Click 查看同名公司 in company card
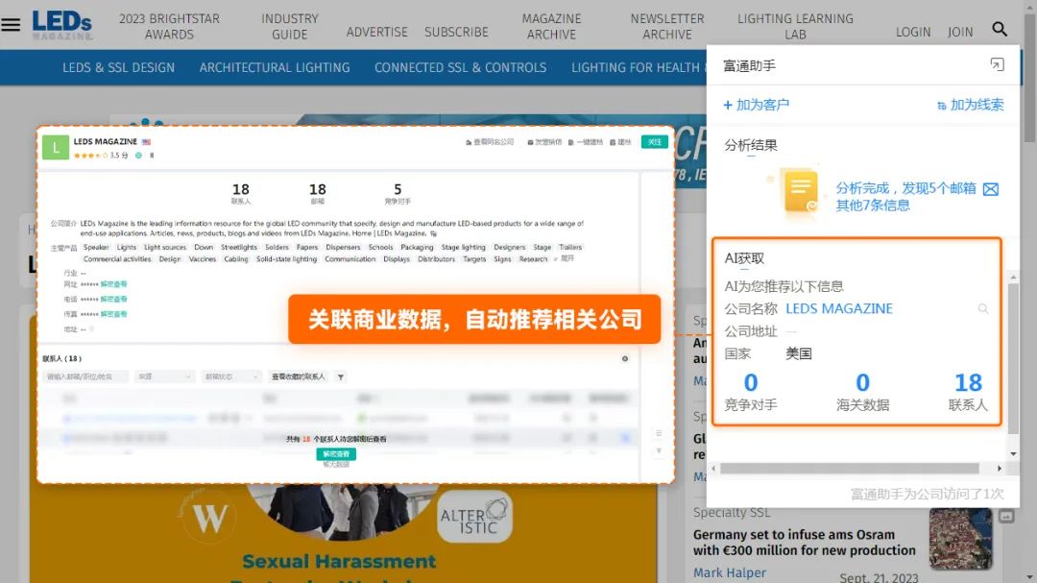Screen dimensions: 1037x583 pos(490,142)
